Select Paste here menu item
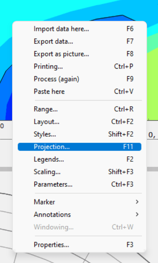Viewport: 158px width, 263px height. [x=80, y=91]
